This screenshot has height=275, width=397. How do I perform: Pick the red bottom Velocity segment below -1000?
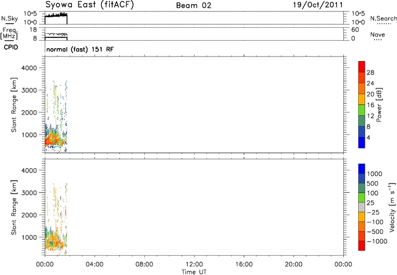(362, 246)
